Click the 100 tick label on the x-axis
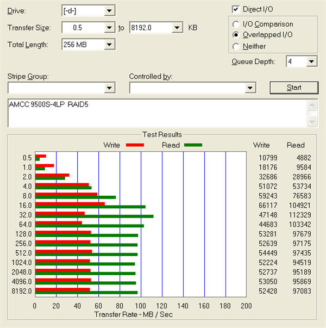Screen dimensions: 326x328 click(x=140, y=306)
